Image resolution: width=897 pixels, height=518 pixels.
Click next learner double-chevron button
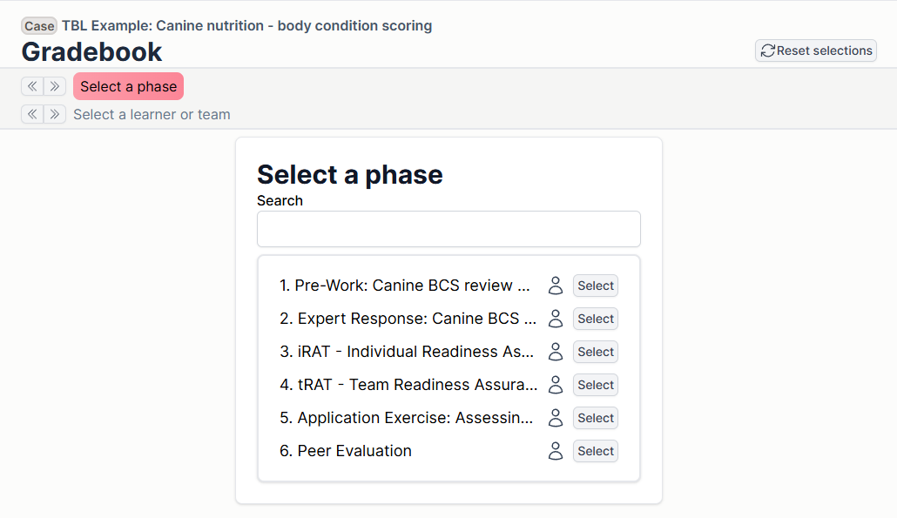tap(55, 114)
